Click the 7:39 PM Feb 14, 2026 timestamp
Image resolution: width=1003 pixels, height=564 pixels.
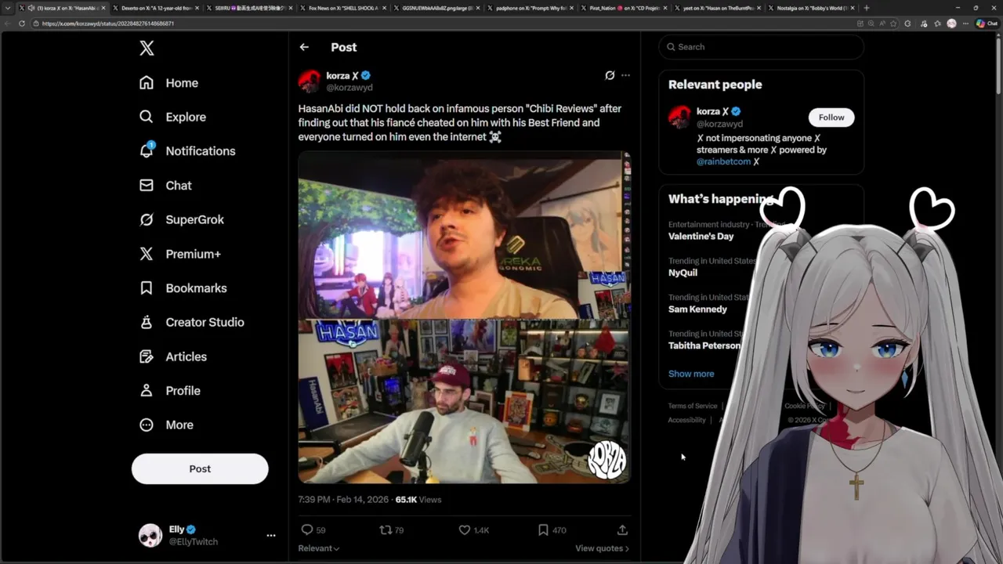[x=344, y=499]
